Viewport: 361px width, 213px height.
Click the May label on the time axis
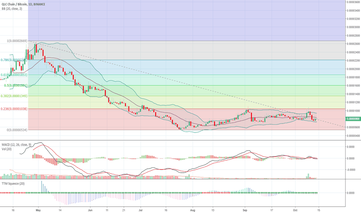click(x=38, y=210)
